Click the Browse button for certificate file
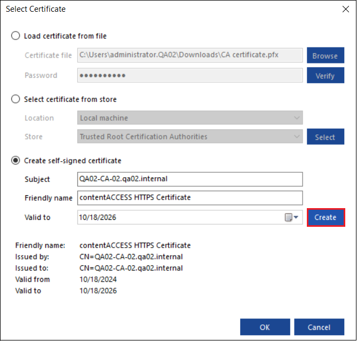The height and width of the screenshot is (341, 357). pos(325,55)
